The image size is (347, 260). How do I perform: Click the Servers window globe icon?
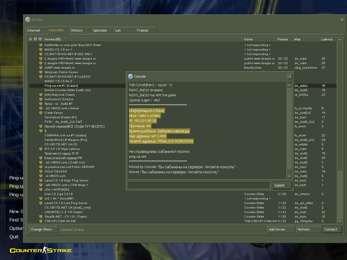[x=28, y=20]
